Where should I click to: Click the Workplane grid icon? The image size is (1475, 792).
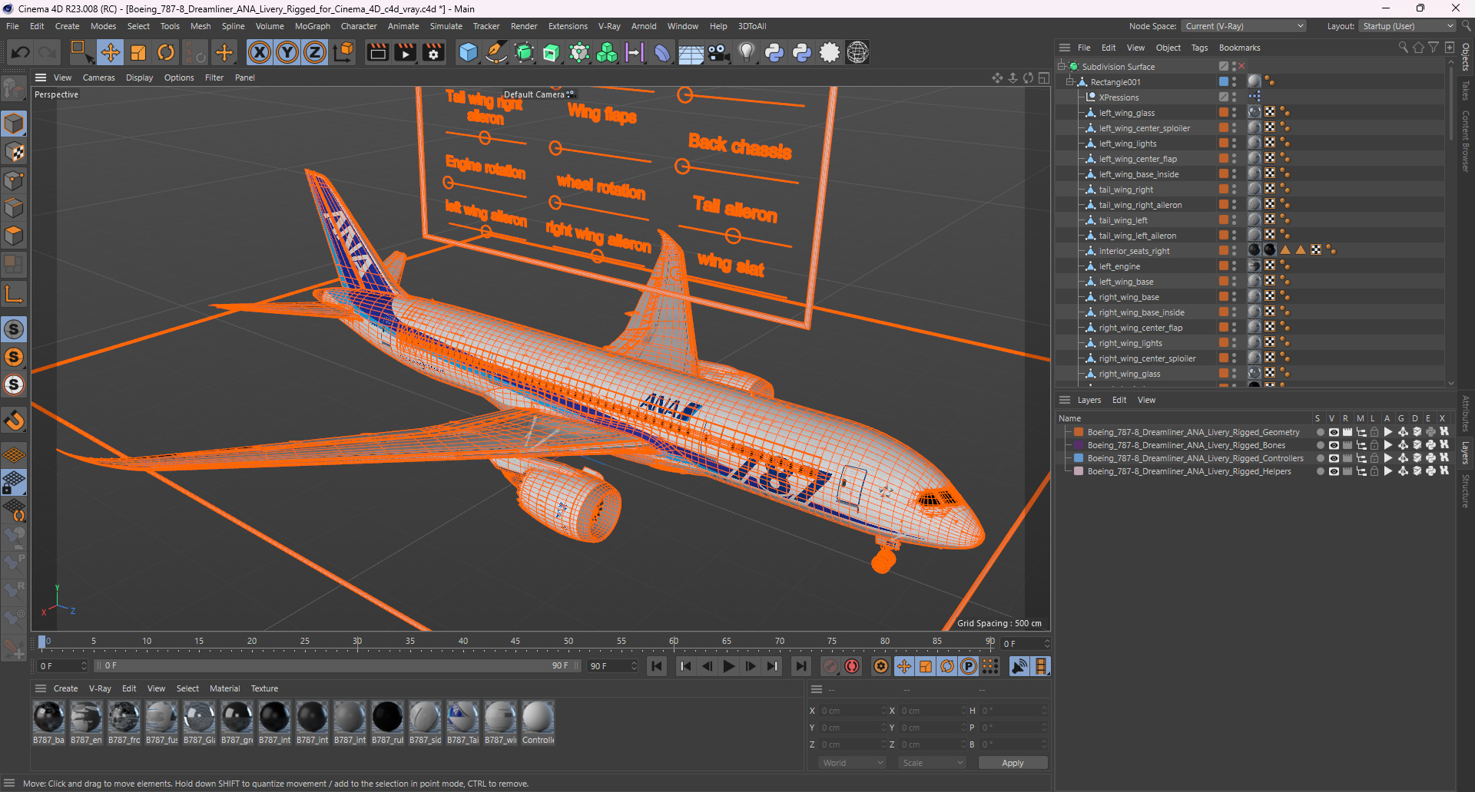[x=14, y=454]
